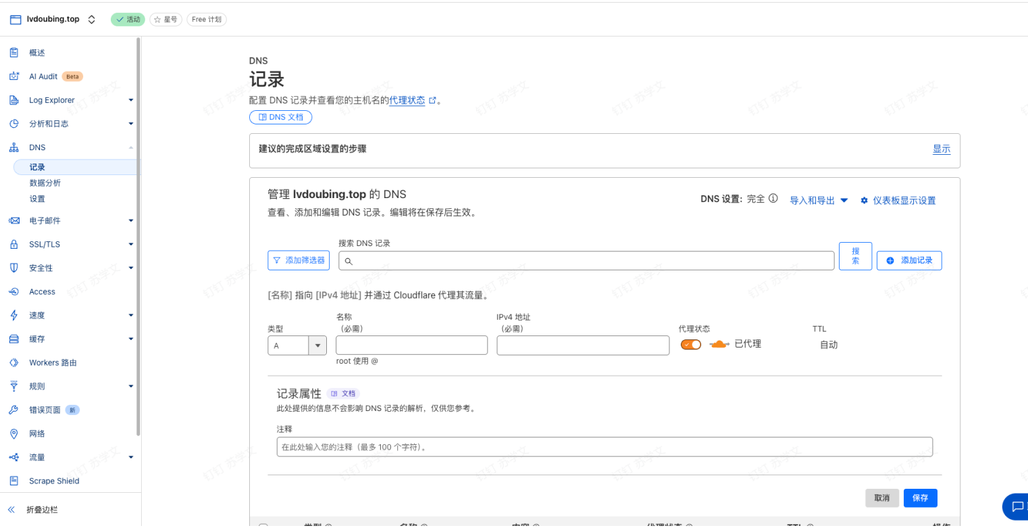Open the lvdoubing.top domain switcher
This screenshot has width=1028, height=528.
92,20
